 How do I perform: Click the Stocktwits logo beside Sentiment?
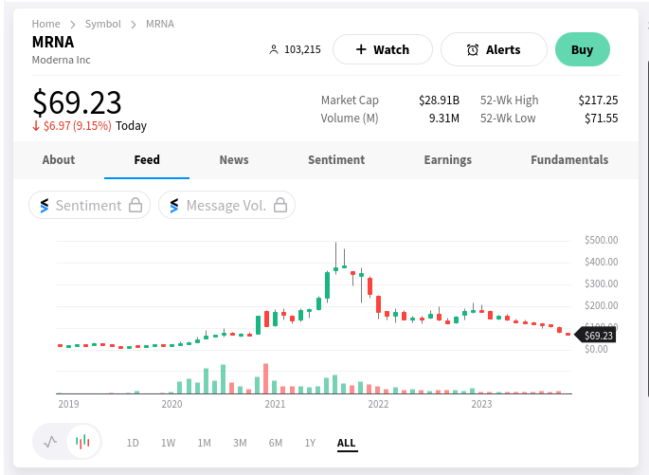pyautogui.click(x=44, y=205)
